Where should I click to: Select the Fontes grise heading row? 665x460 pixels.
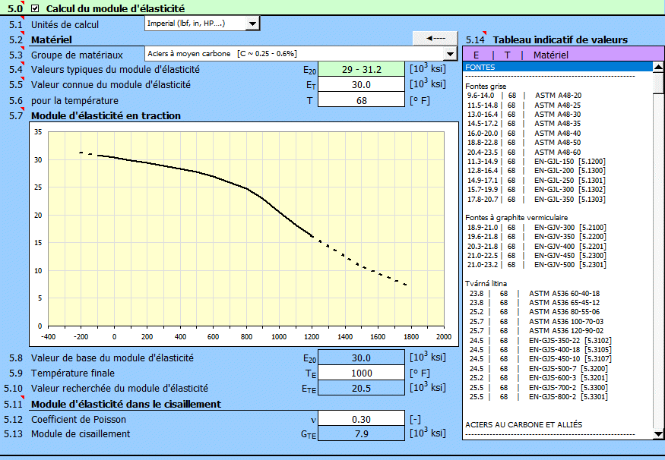click(x=558, y=87)
